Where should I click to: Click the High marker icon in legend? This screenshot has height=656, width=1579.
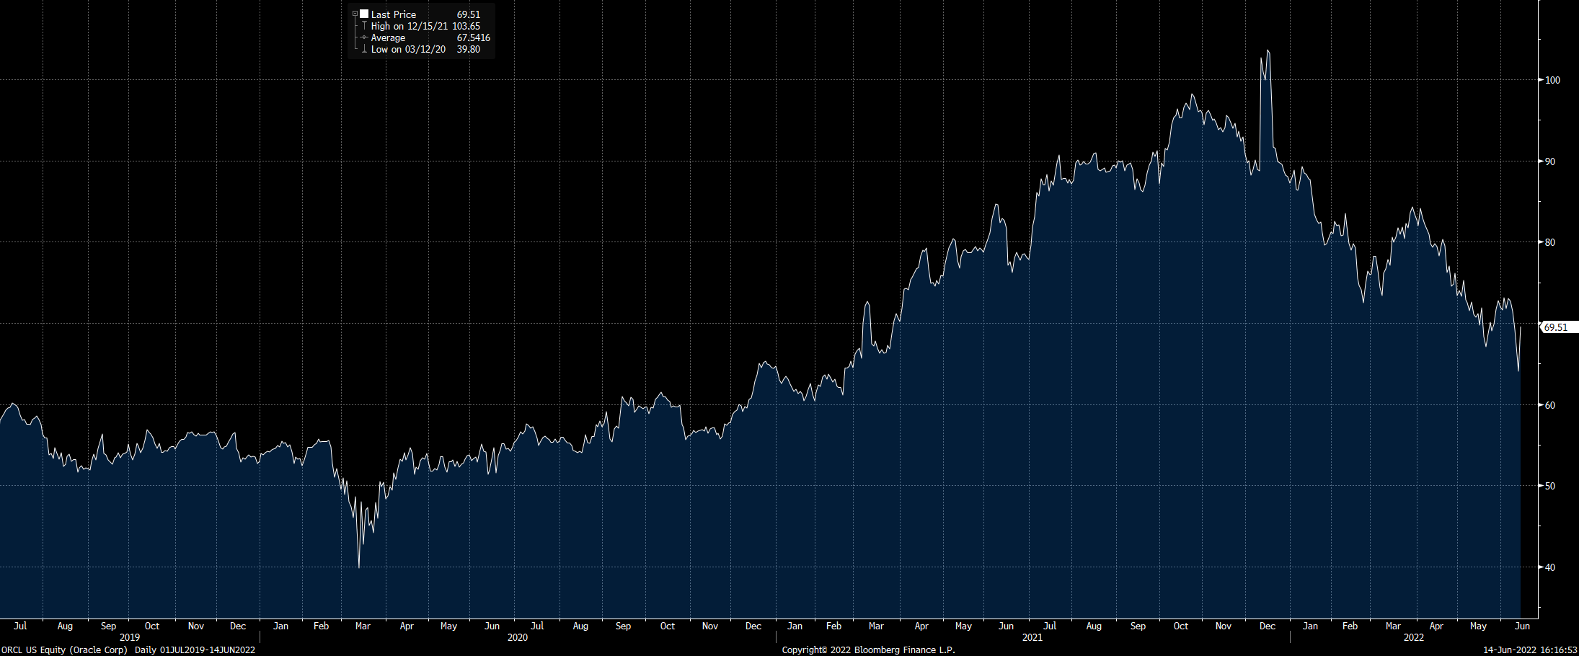coord(364,26)
